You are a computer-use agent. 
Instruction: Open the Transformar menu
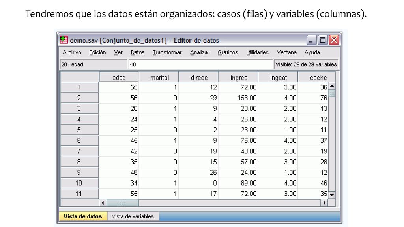[167, 52]
